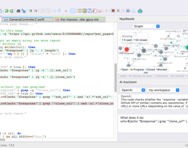This screenshot has height=148, width=188.
Task: Open the Function List panel
Action: point(95,11)
